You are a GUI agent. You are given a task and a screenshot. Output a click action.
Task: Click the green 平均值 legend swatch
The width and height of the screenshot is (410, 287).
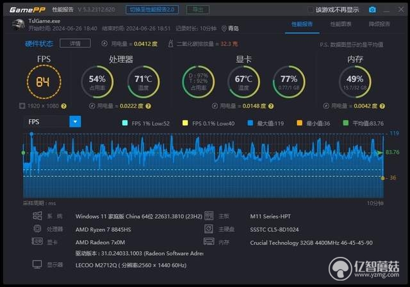tap(346, 123)
